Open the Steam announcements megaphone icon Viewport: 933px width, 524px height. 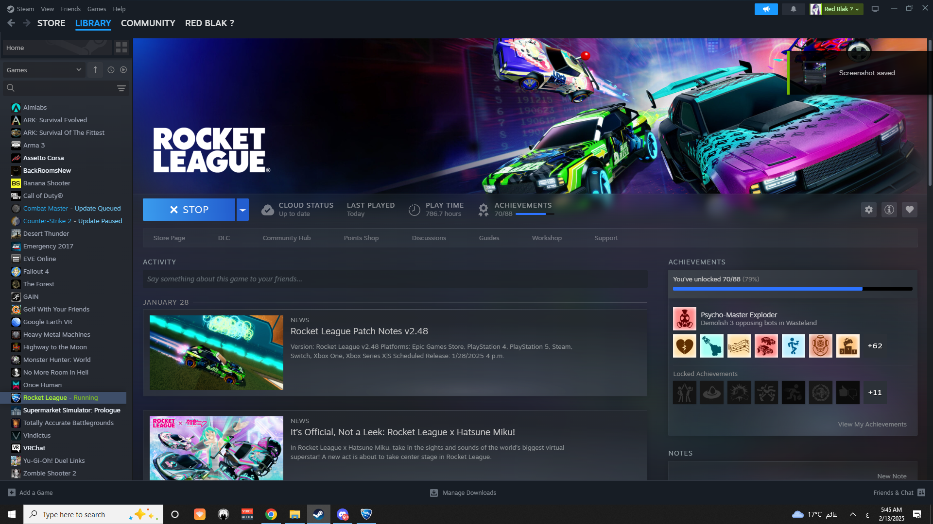click(x=766, y=9)
